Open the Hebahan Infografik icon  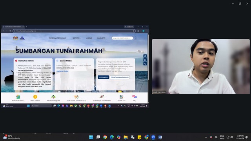53,97
